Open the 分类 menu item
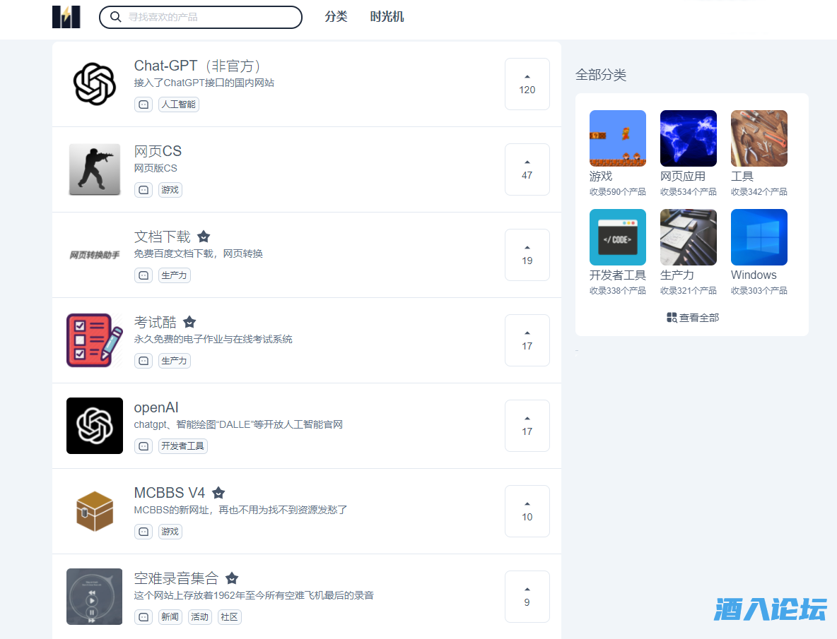The height and width of the screenshot is (639, 837). tap(336, 17)
